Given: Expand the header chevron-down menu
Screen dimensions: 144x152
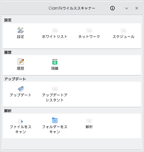Looking at the screenshot, I should (x=127, y=8).
